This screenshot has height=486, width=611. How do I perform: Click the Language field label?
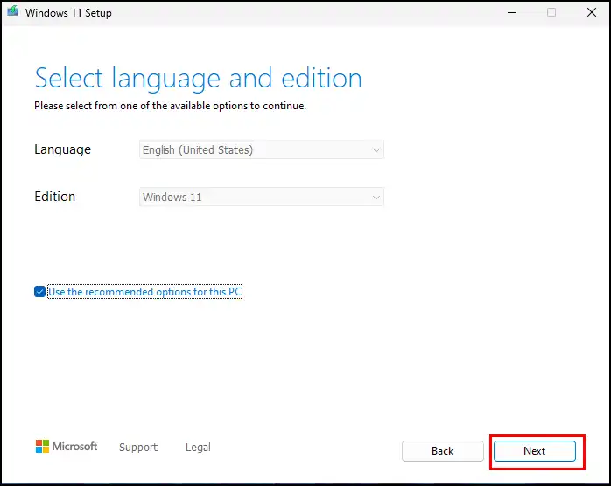(x=63, y=149)
